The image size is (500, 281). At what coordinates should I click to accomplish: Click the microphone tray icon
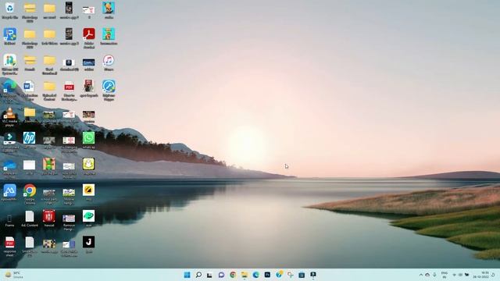tap(434, 275)
